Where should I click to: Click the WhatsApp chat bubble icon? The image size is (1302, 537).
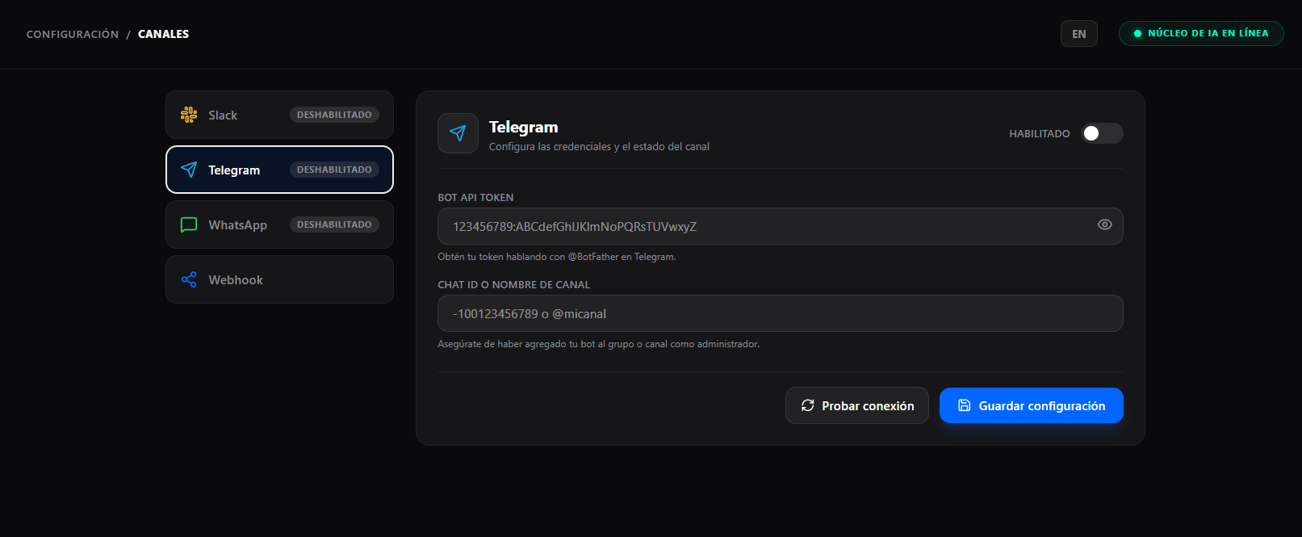coord(189,224)
